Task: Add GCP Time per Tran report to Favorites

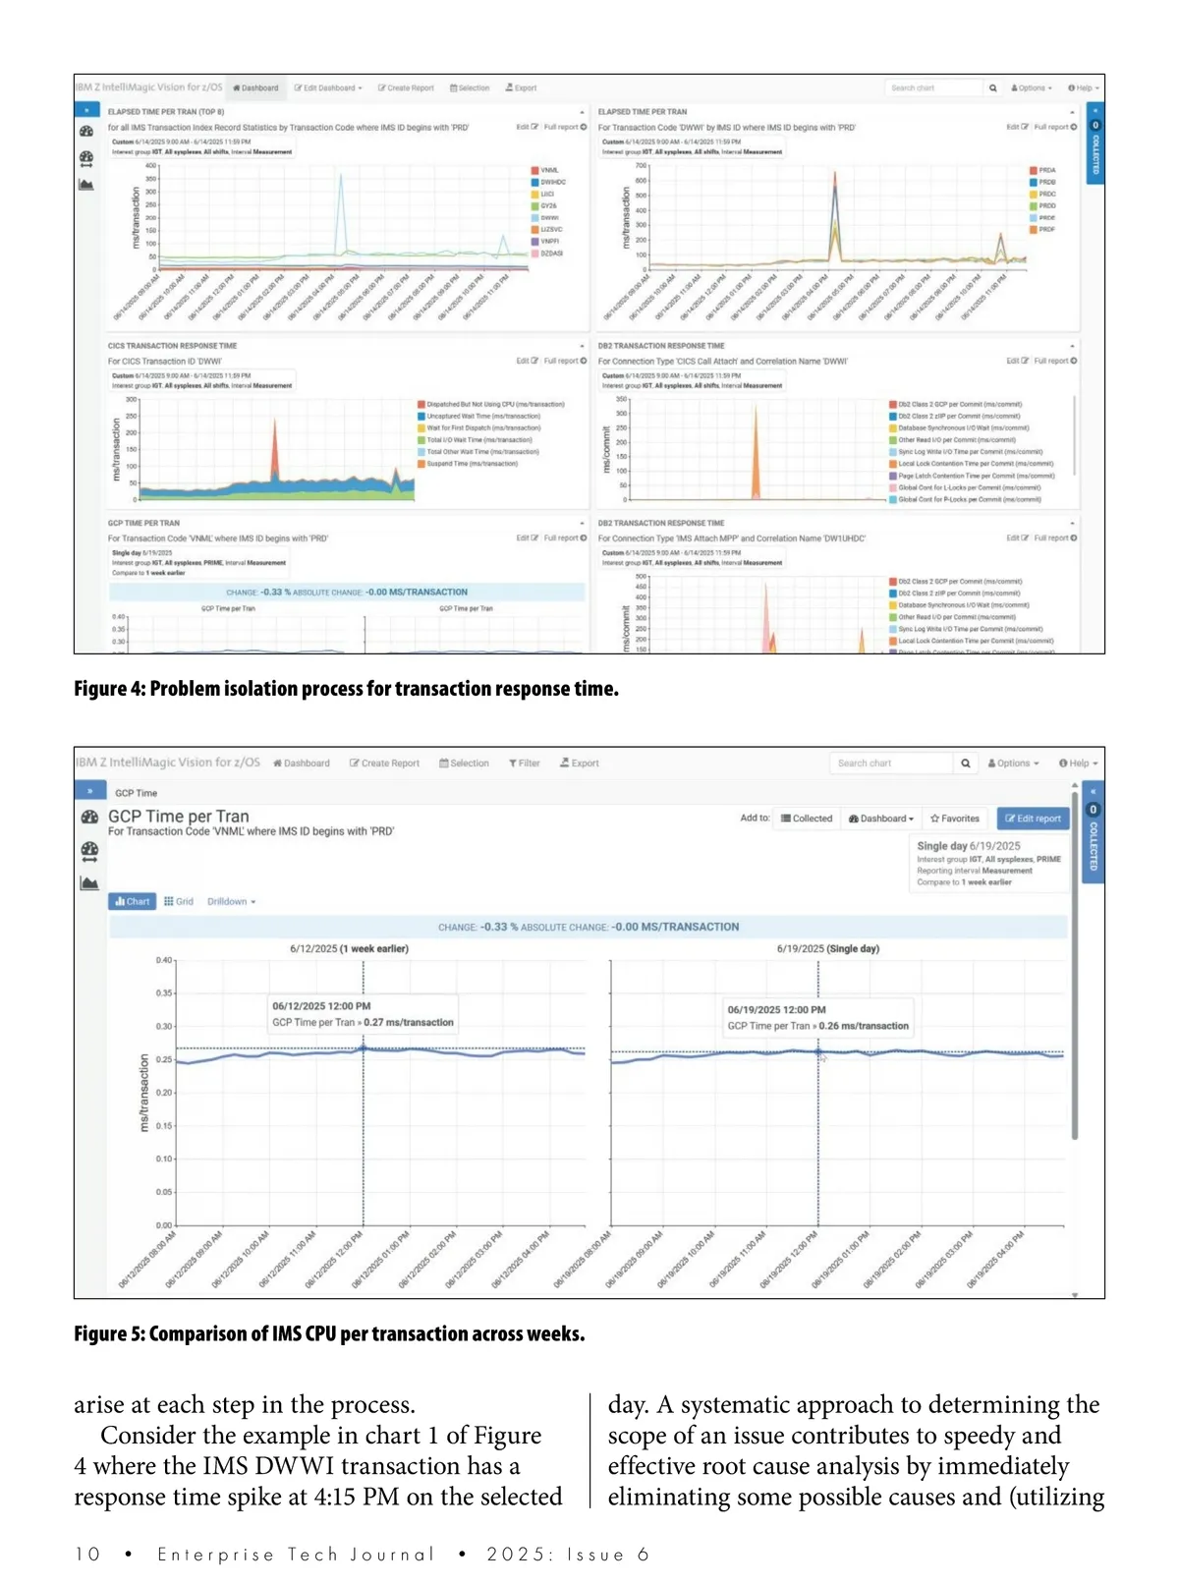Action: click(x=954, y=819)
